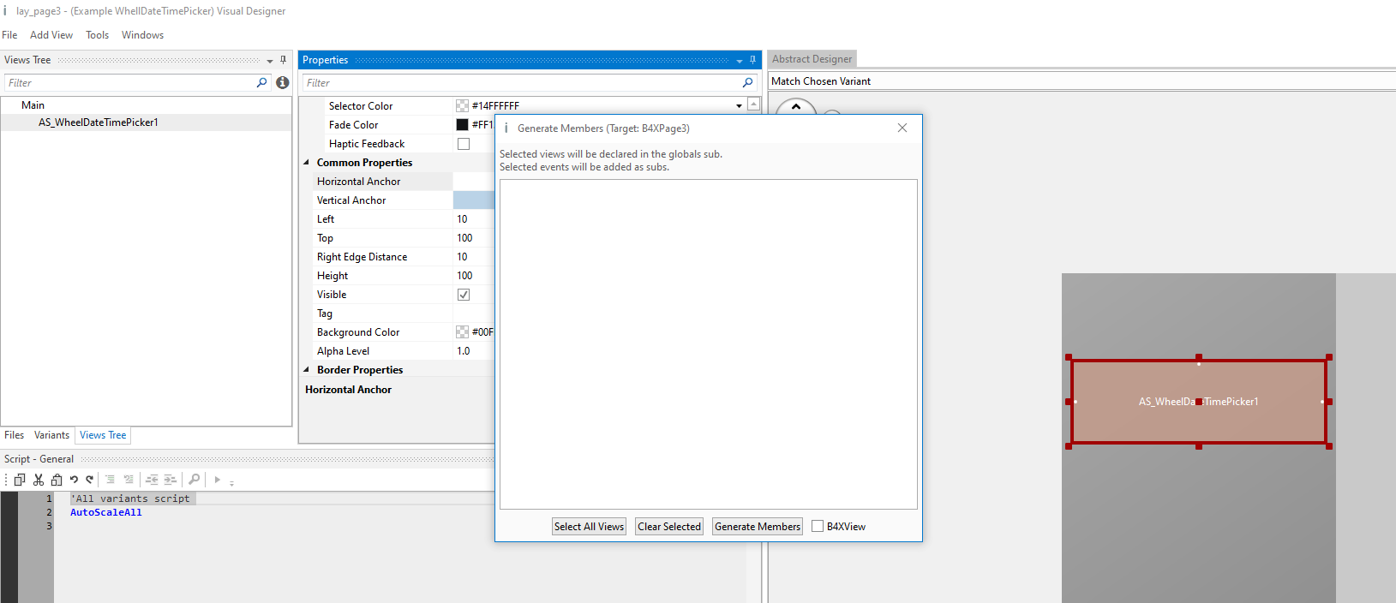
Task: Open the Views Tree panel options dropdown
Action: [x=270, y=61]
